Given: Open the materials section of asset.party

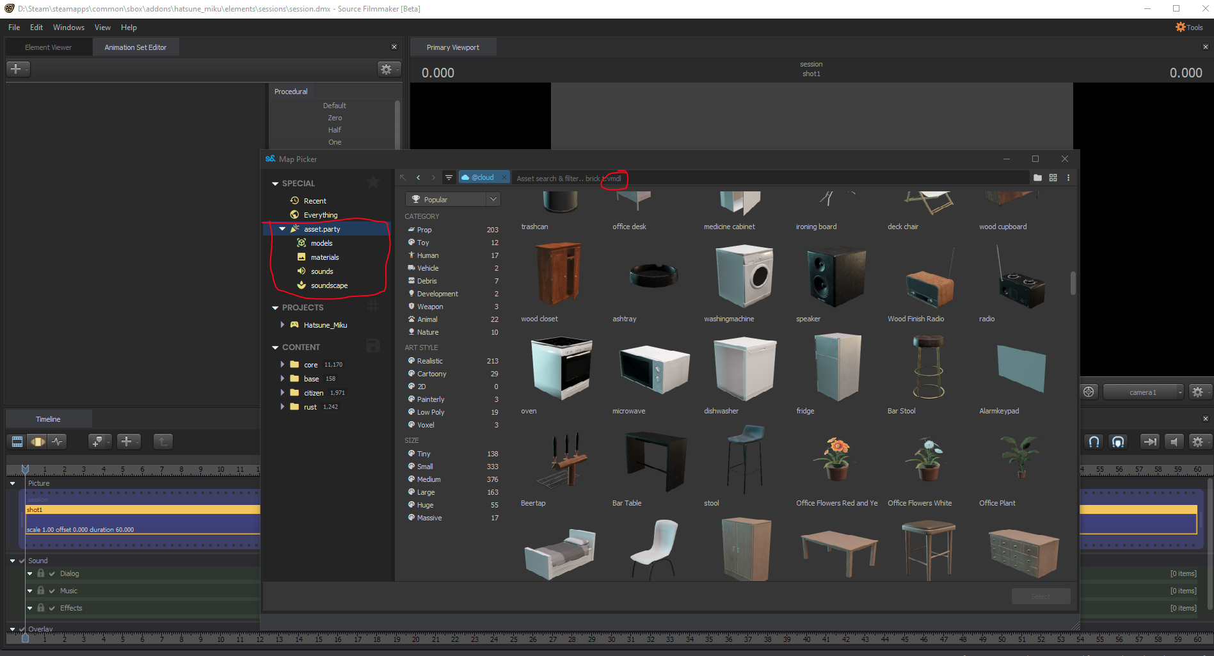Looking at the screenshot, I should tap(302, 257).
